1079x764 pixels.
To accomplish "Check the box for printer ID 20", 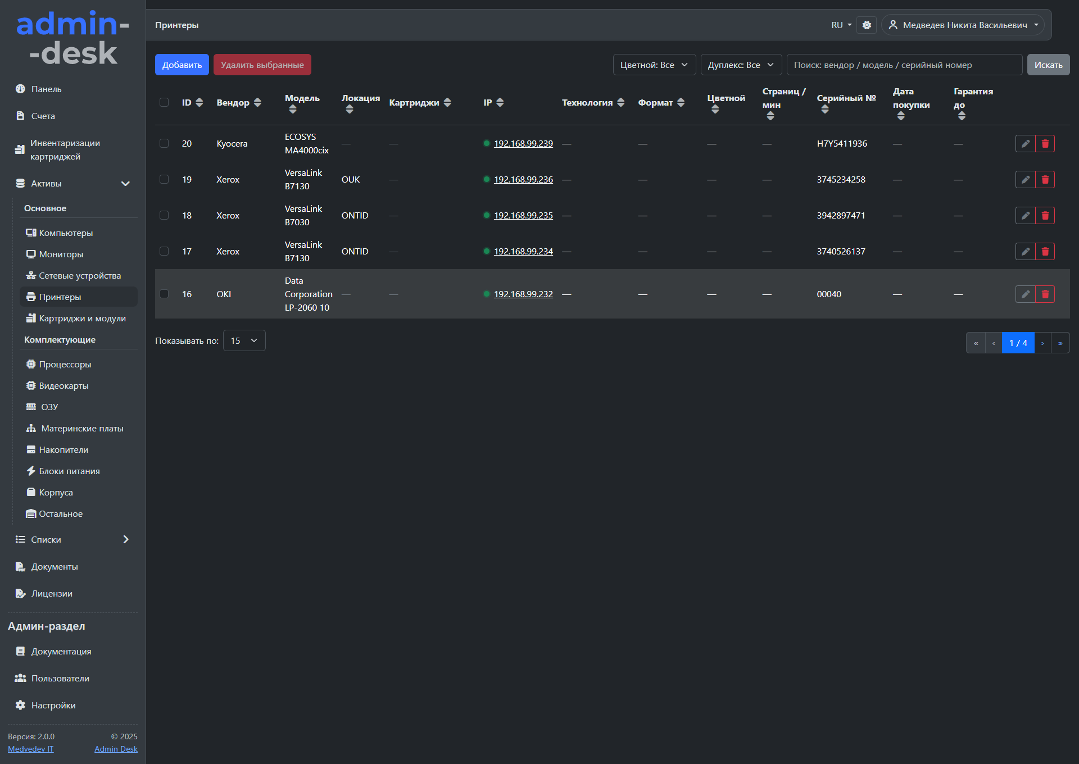I will [x=164, y=144].
